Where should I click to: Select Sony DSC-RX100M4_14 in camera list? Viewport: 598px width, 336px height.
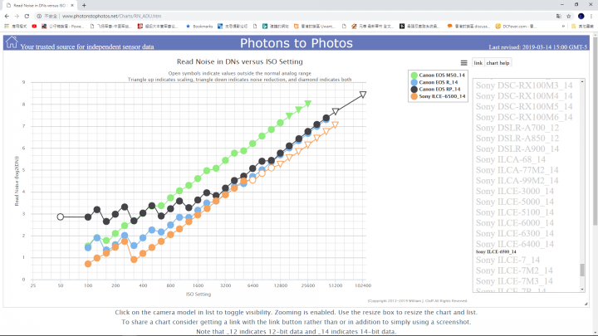coord(524,96)
